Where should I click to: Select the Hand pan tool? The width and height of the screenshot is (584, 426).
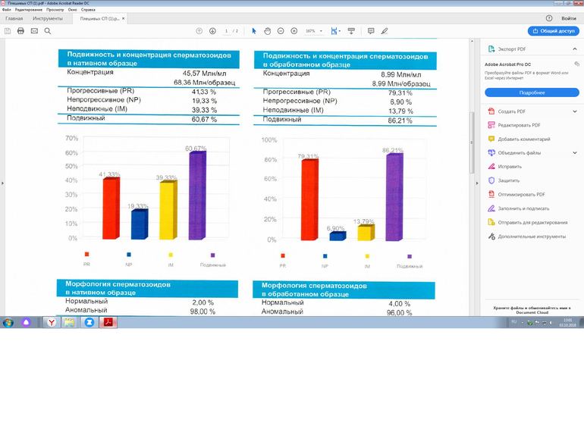268,31
